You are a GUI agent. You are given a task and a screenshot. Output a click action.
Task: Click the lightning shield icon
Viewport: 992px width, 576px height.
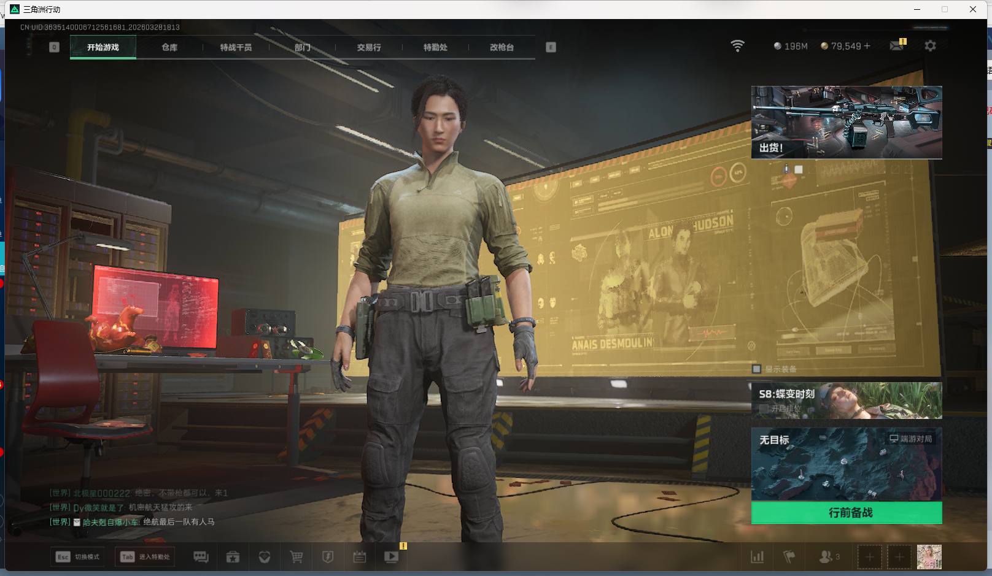coord(328,557)
